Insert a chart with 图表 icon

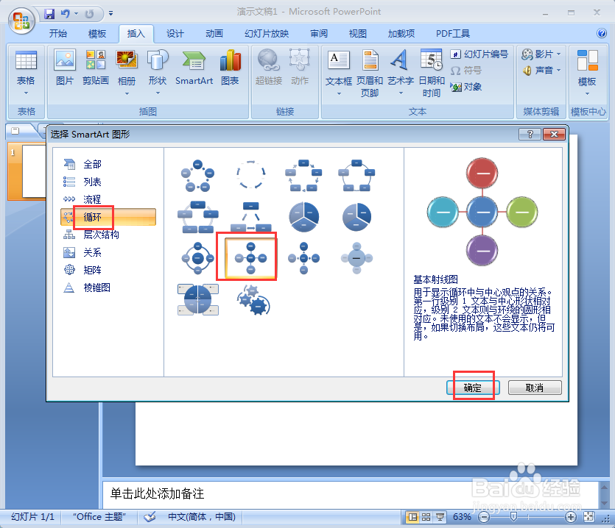pos(230,68)
